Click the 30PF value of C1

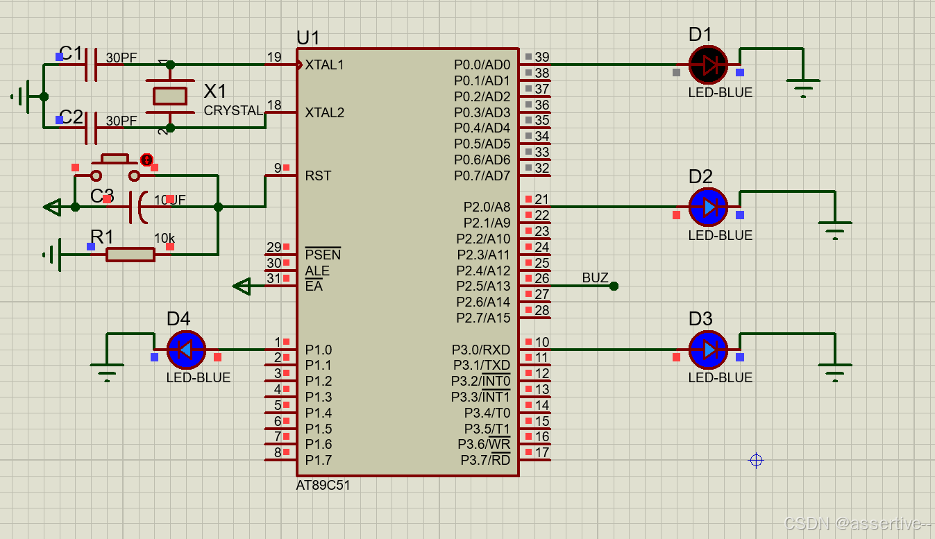(121, 58)
